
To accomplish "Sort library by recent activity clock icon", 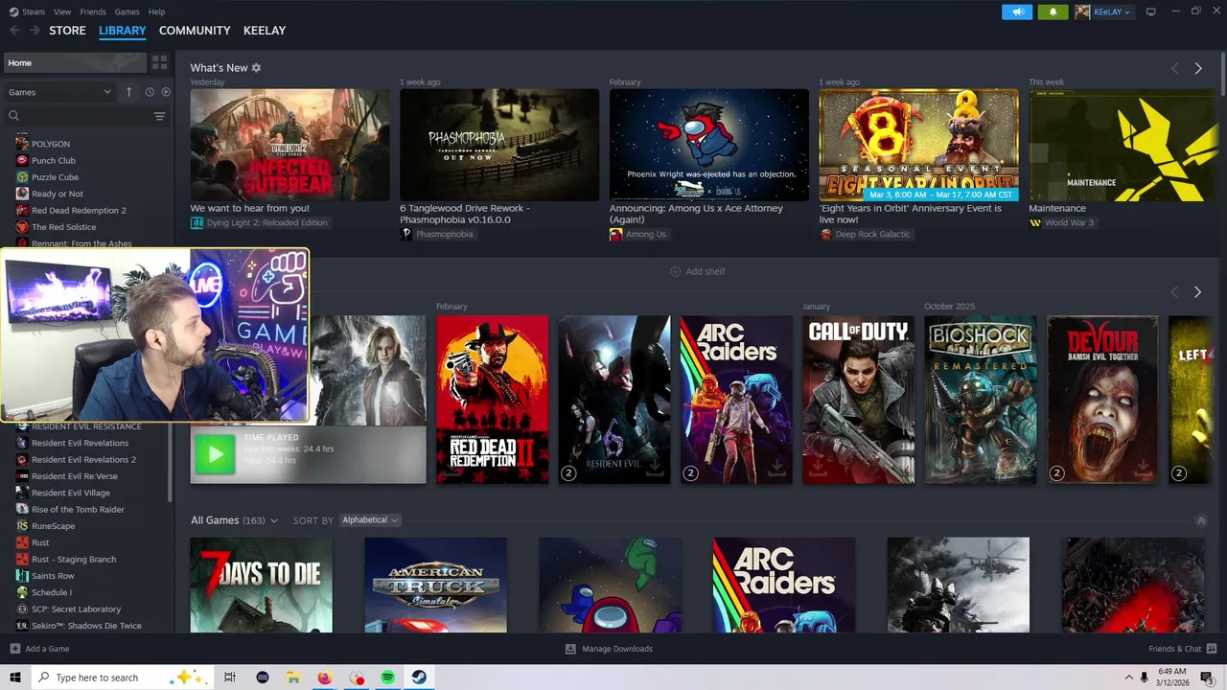I will point(150,92).
